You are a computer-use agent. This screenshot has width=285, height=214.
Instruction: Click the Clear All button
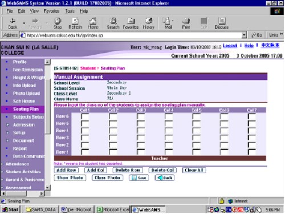tap(194, 170)
